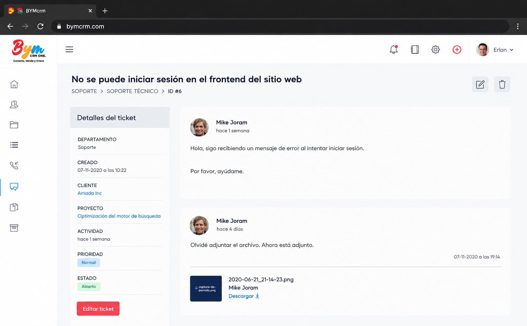
Task: Open Optimización del motor de búsqueda project
Action: click(x=119, y=216)
